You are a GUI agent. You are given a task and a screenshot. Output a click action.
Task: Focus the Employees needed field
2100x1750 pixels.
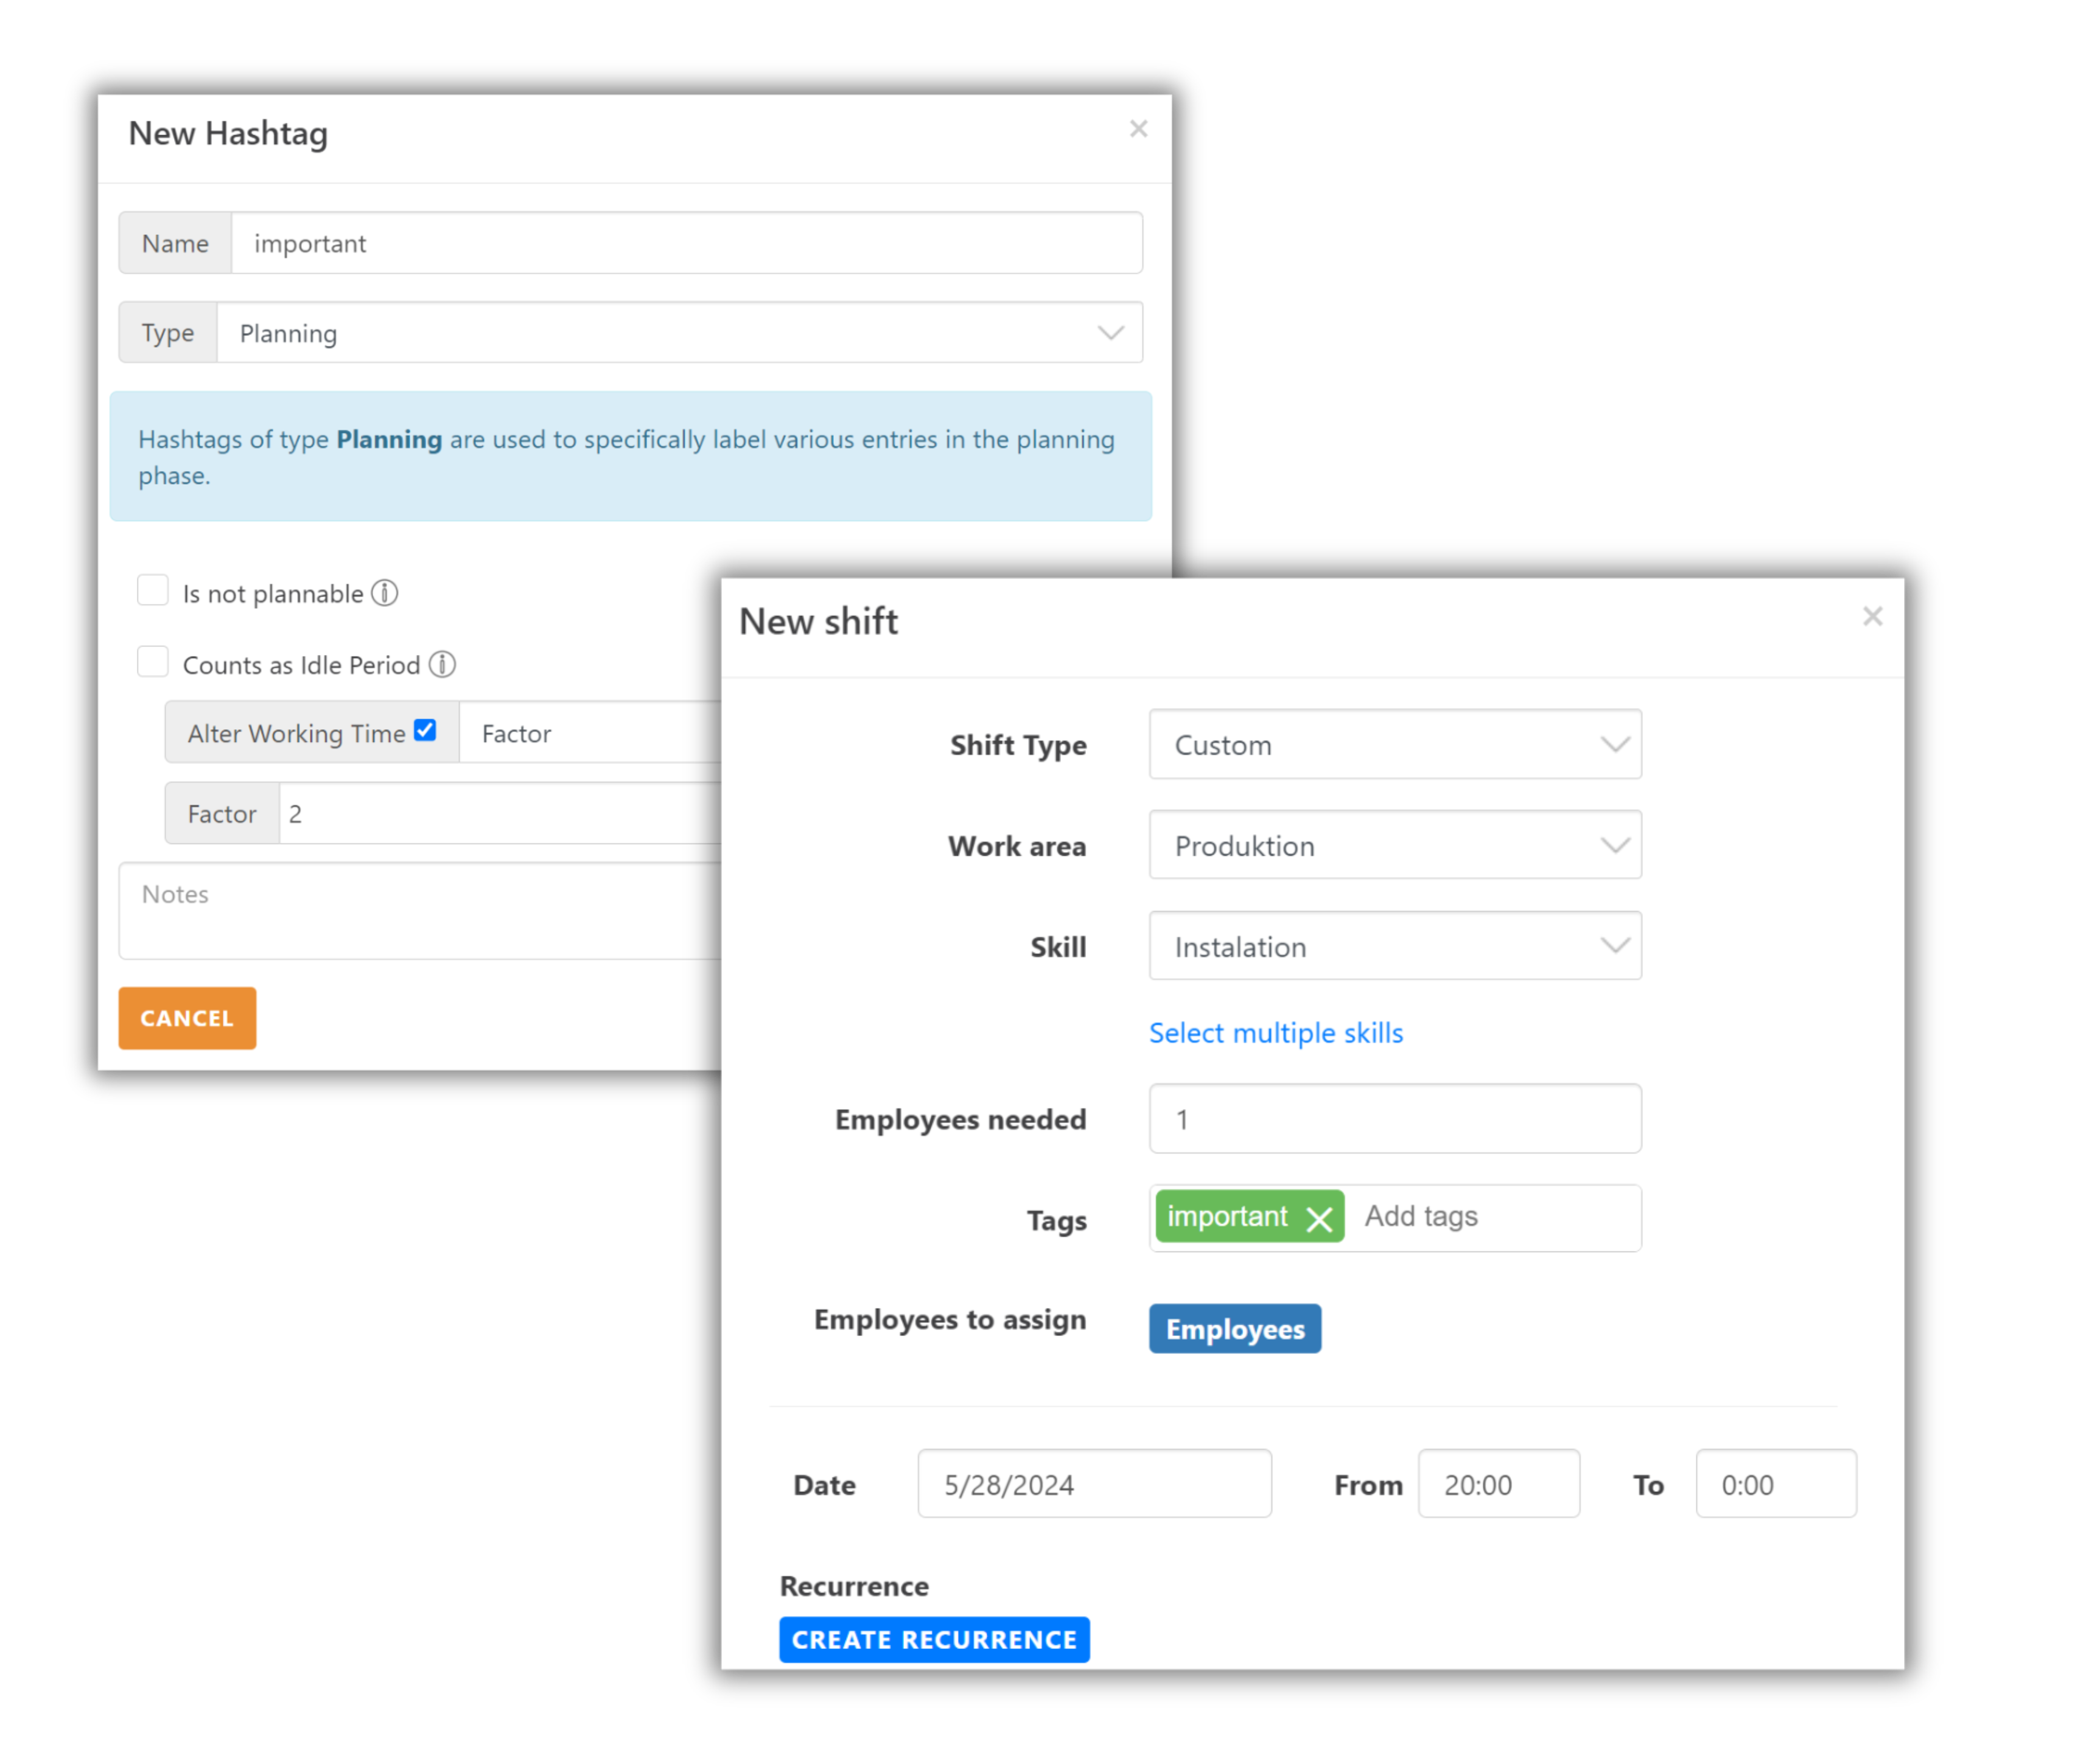1394,1119
